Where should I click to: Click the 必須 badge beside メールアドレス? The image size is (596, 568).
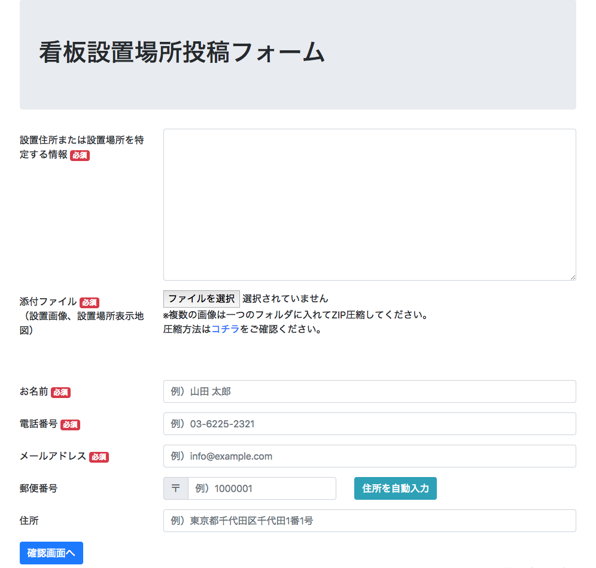click(x=99, y=457)
